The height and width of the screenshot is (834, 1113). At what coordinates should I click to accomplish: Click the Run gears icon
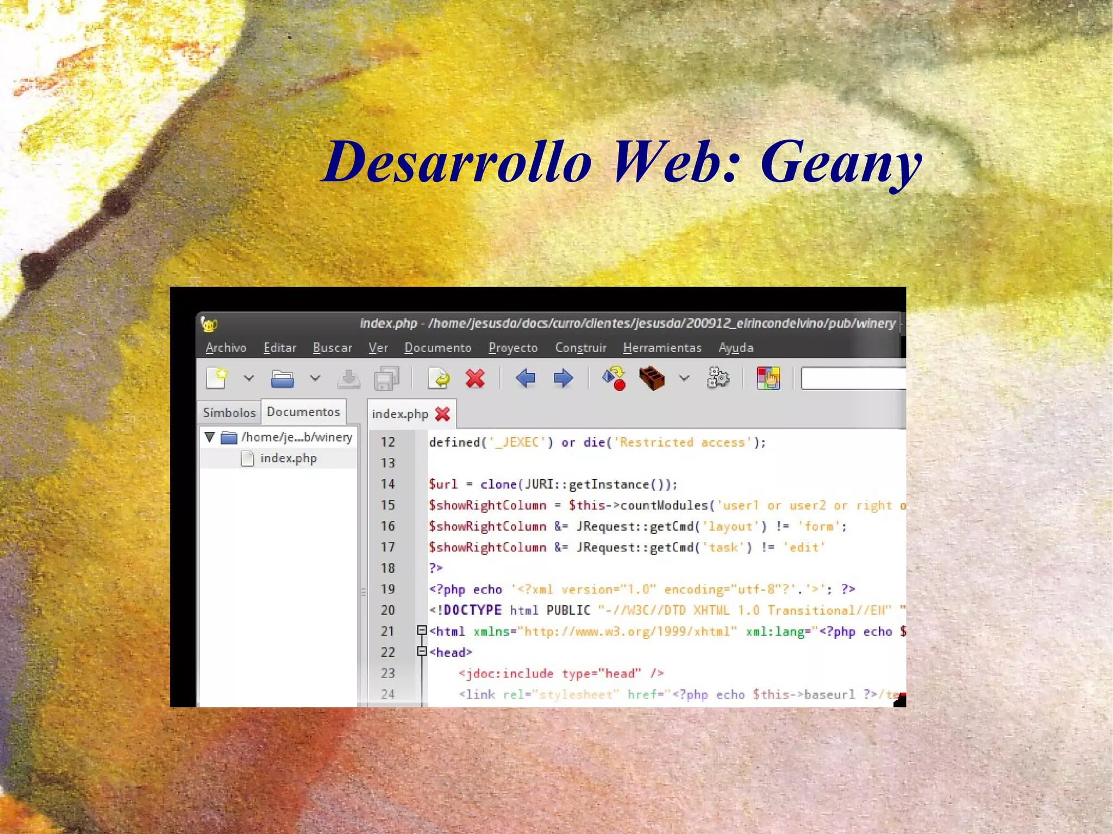[x=718, y=378]
